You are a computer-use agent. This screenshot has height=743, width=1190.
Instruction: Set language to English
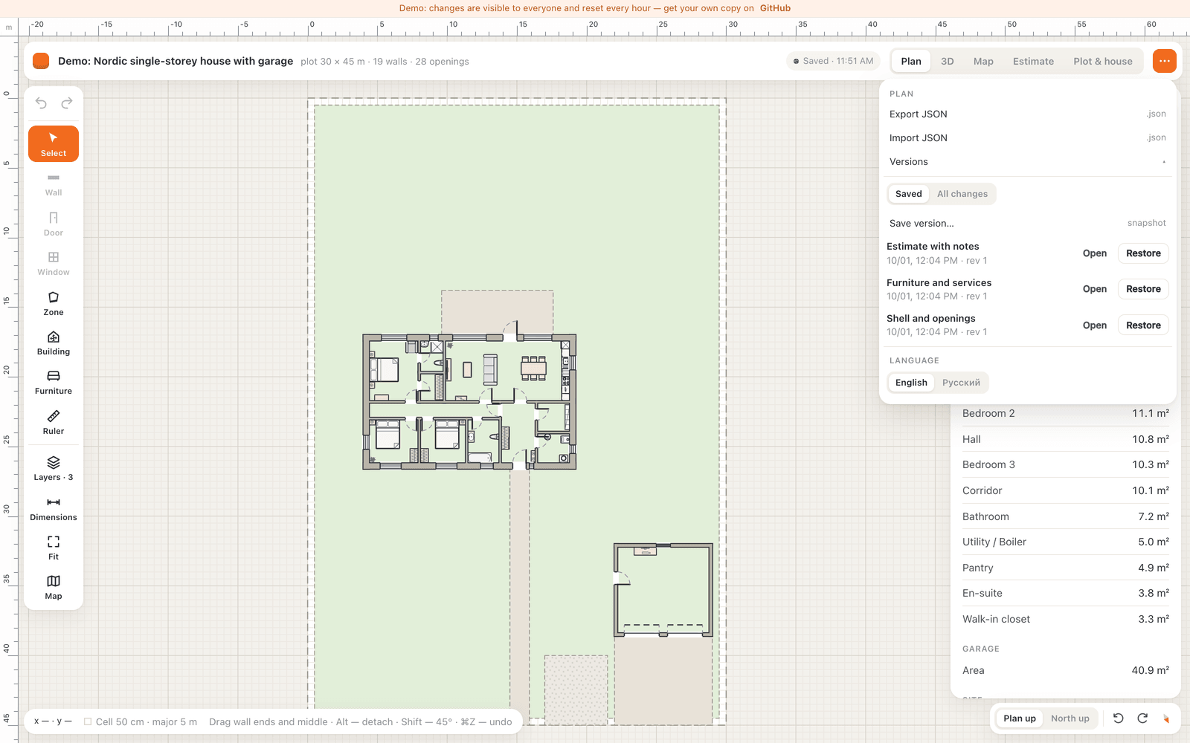pos(911,383)
